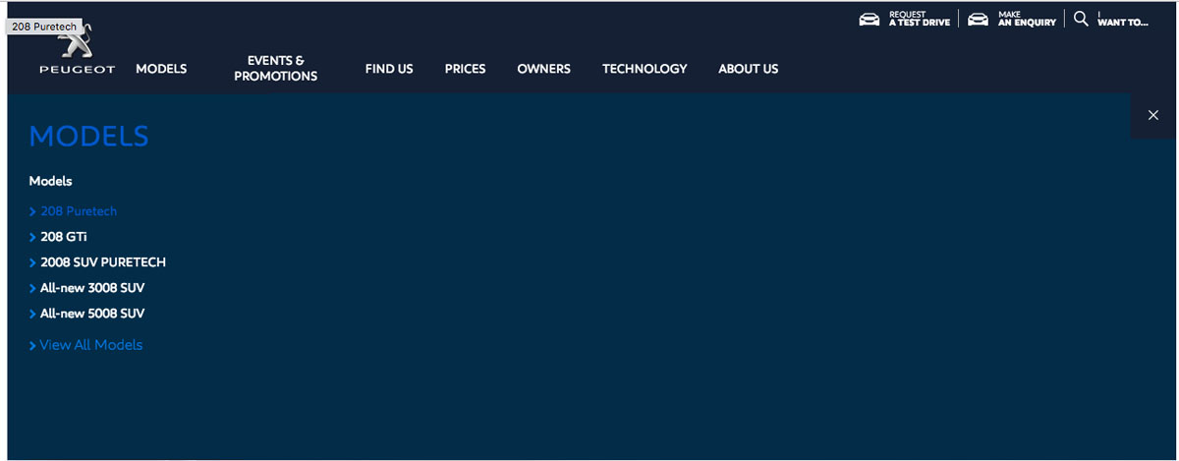Open search with the magnifying glass icon
Viewport: 1179px width, 461px height.
[1081, 19]
